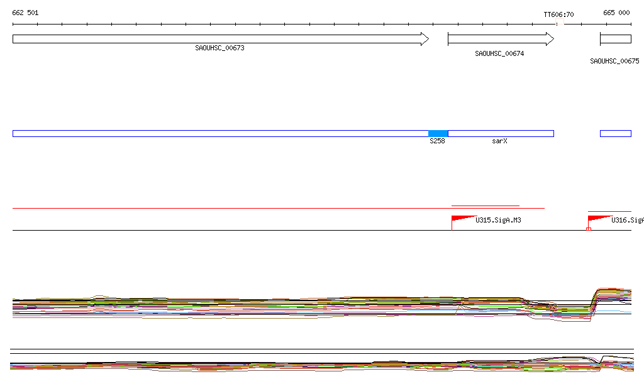The image size is (644, 384).
Task: Open the SAOUHSC_00674 text label
Action: coord(499,54)
